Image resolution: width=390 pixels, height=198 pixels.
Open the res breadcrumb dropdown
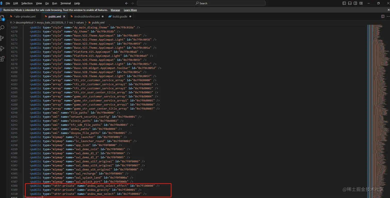pyautogui.click(x=71, y=23)
